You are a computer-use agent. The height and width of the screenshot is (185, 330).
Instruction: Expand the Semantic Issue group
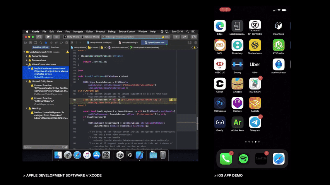click(27, 56)
